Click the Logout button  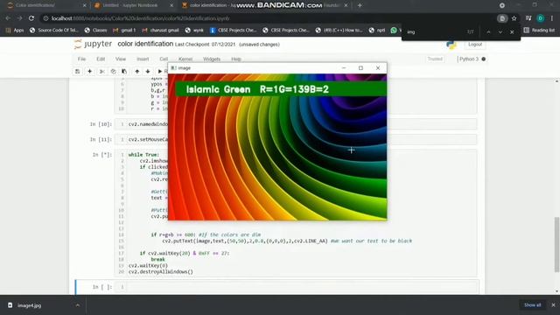475,45
